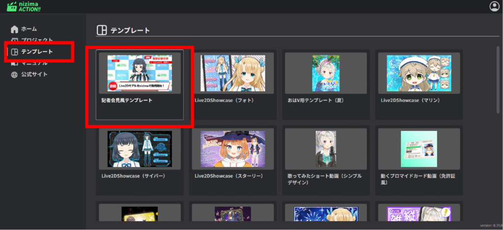Click おはV用テンプレート（夏）title text
Image resolution: width=503 pixels, height=230 pixels.
coord(316,100)
